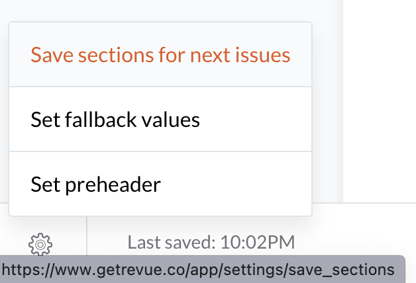
Task: Click the word fallback in the menu
Action: click(x=101, y=120)
